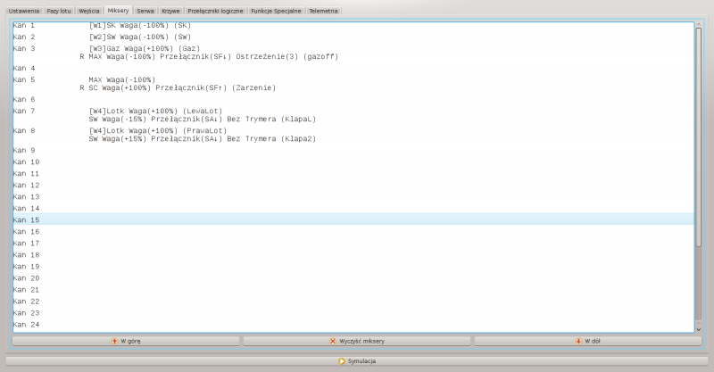Click the down-arrow icon on W dół

coord(578,341)
